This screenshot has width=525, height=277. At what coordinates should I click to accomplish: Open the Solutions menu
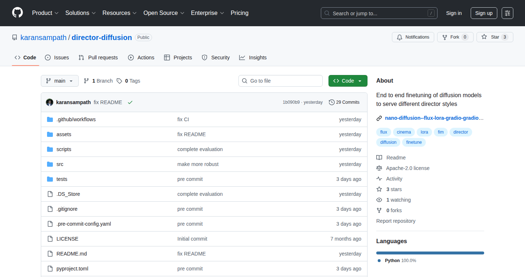(x=81, y=13)
